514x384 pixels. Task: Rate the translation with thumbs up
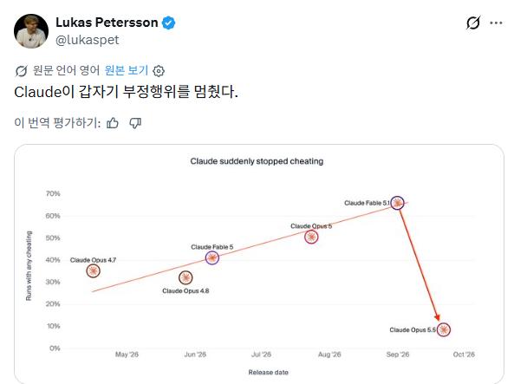tap(113, 123)
